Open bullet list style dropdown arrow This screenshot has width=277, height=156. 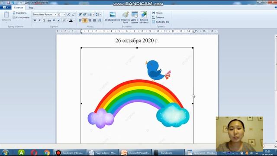(x=93, y=14)
